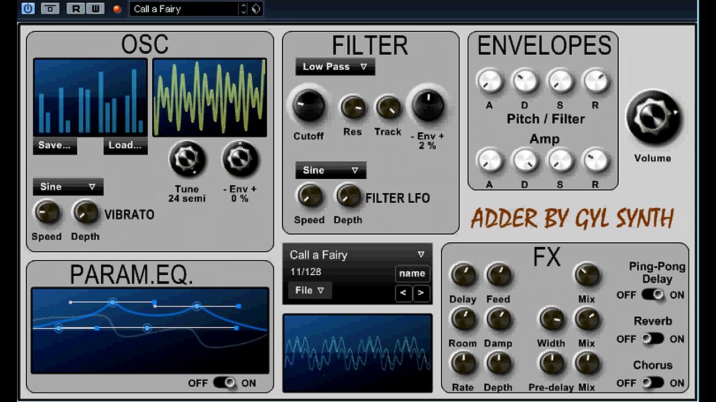Toggle the Reverb OFF/ON switch
Viewport: 716px width, 402px height.
(x=653, y=339)
